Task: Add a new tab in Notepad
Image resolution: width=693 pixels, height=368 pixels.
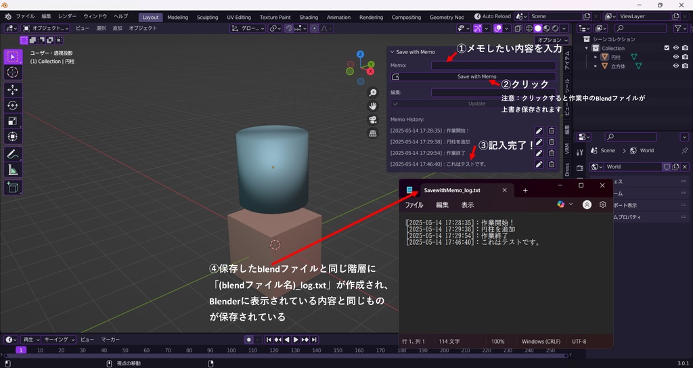Action: (x=525, y=190)
